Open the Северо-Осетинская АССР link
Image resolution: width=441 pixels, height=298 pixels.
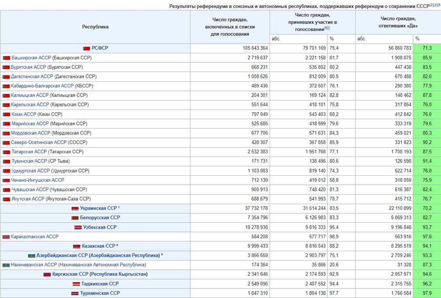tap(39, 142)
